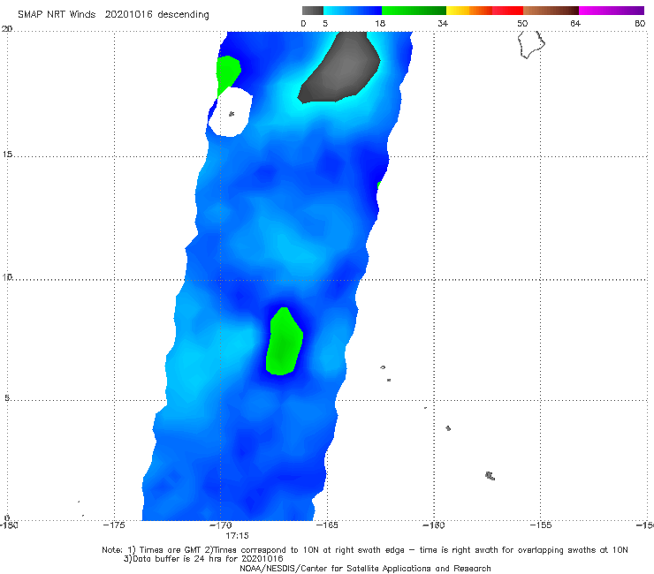
Task: Click the color bar label "34"
Action: pos(443,24)
